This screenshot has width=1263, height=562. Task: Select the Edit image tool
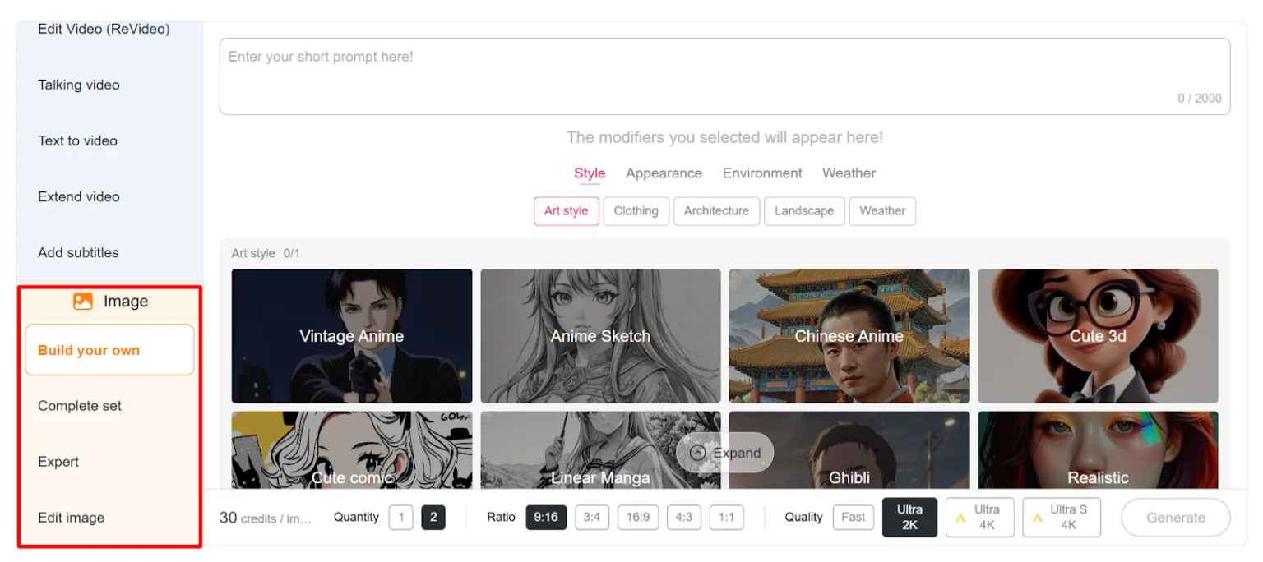[x=71, y=518]
